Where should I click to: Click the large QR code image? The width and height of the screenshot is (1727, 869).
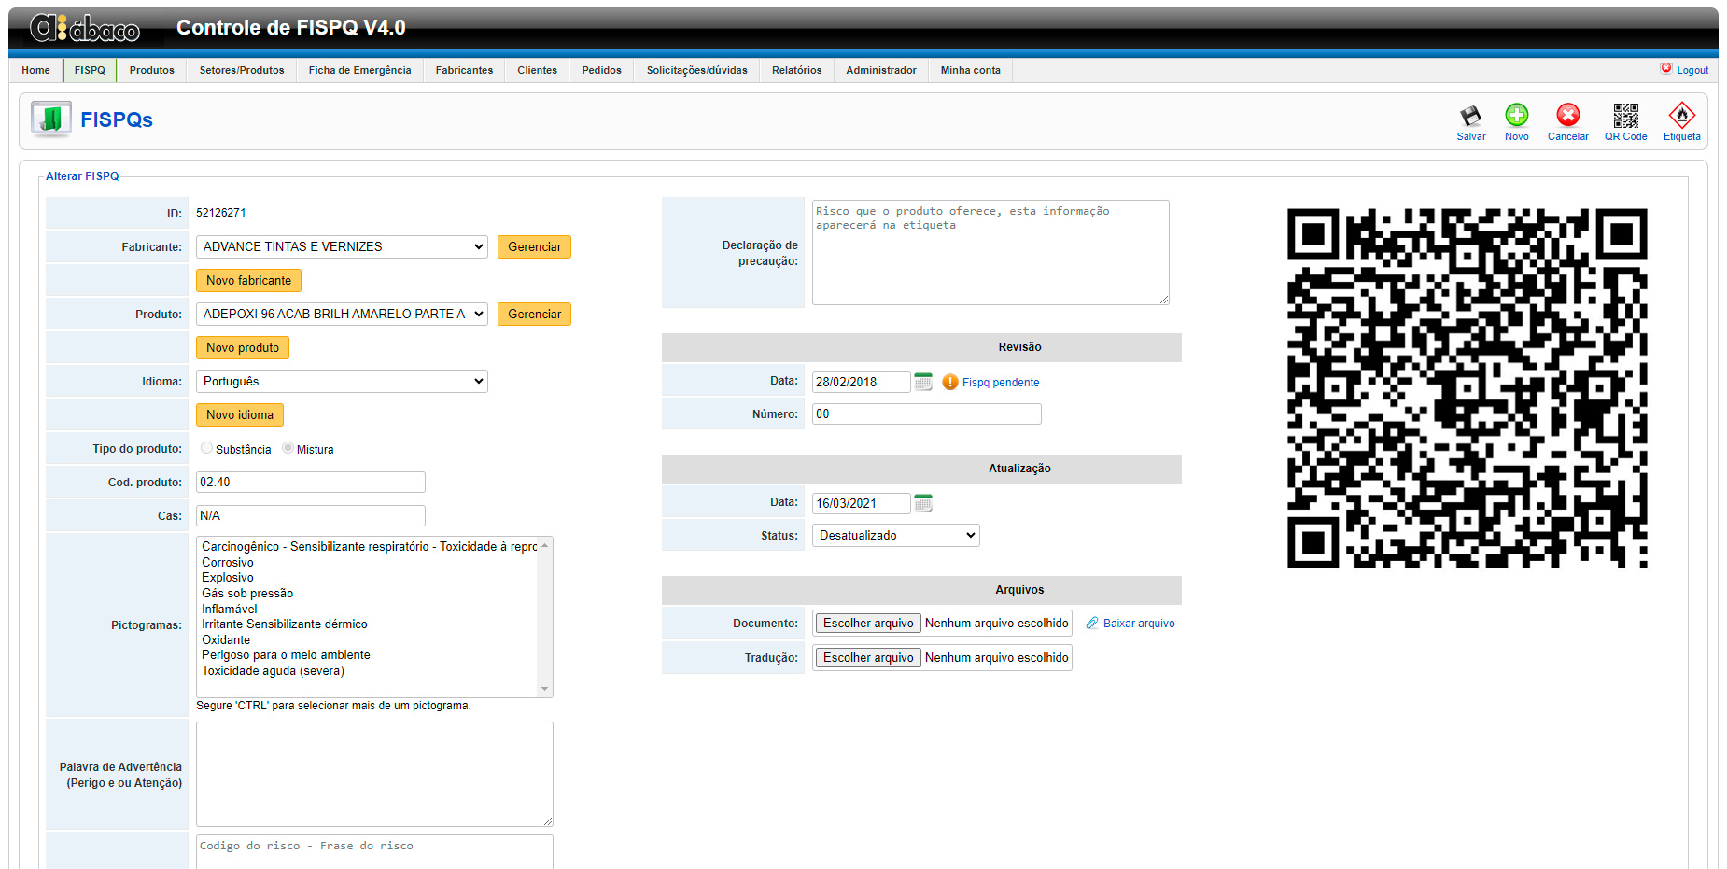point(1467,388)
